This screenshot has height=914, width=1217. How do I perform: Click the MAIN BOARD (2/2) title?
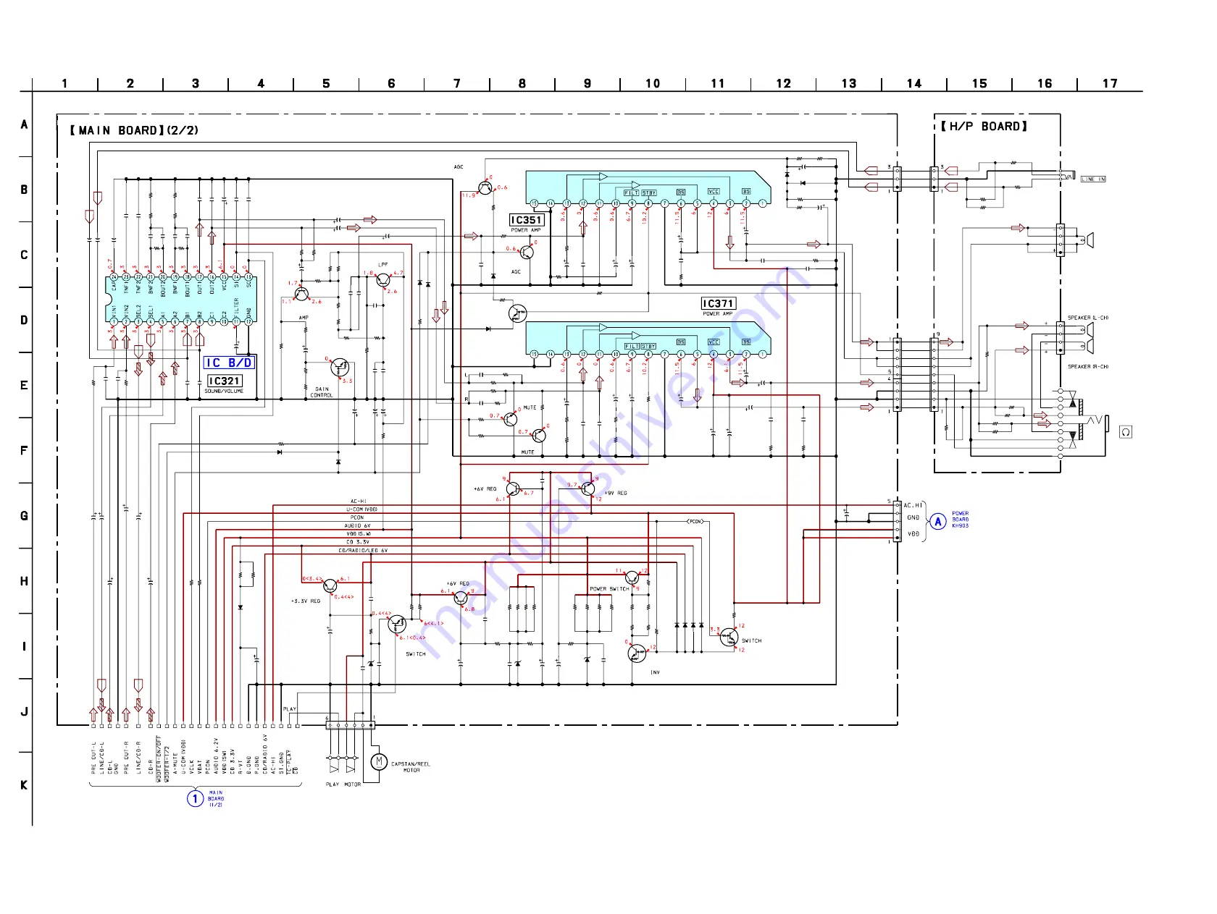click(134, 130)
